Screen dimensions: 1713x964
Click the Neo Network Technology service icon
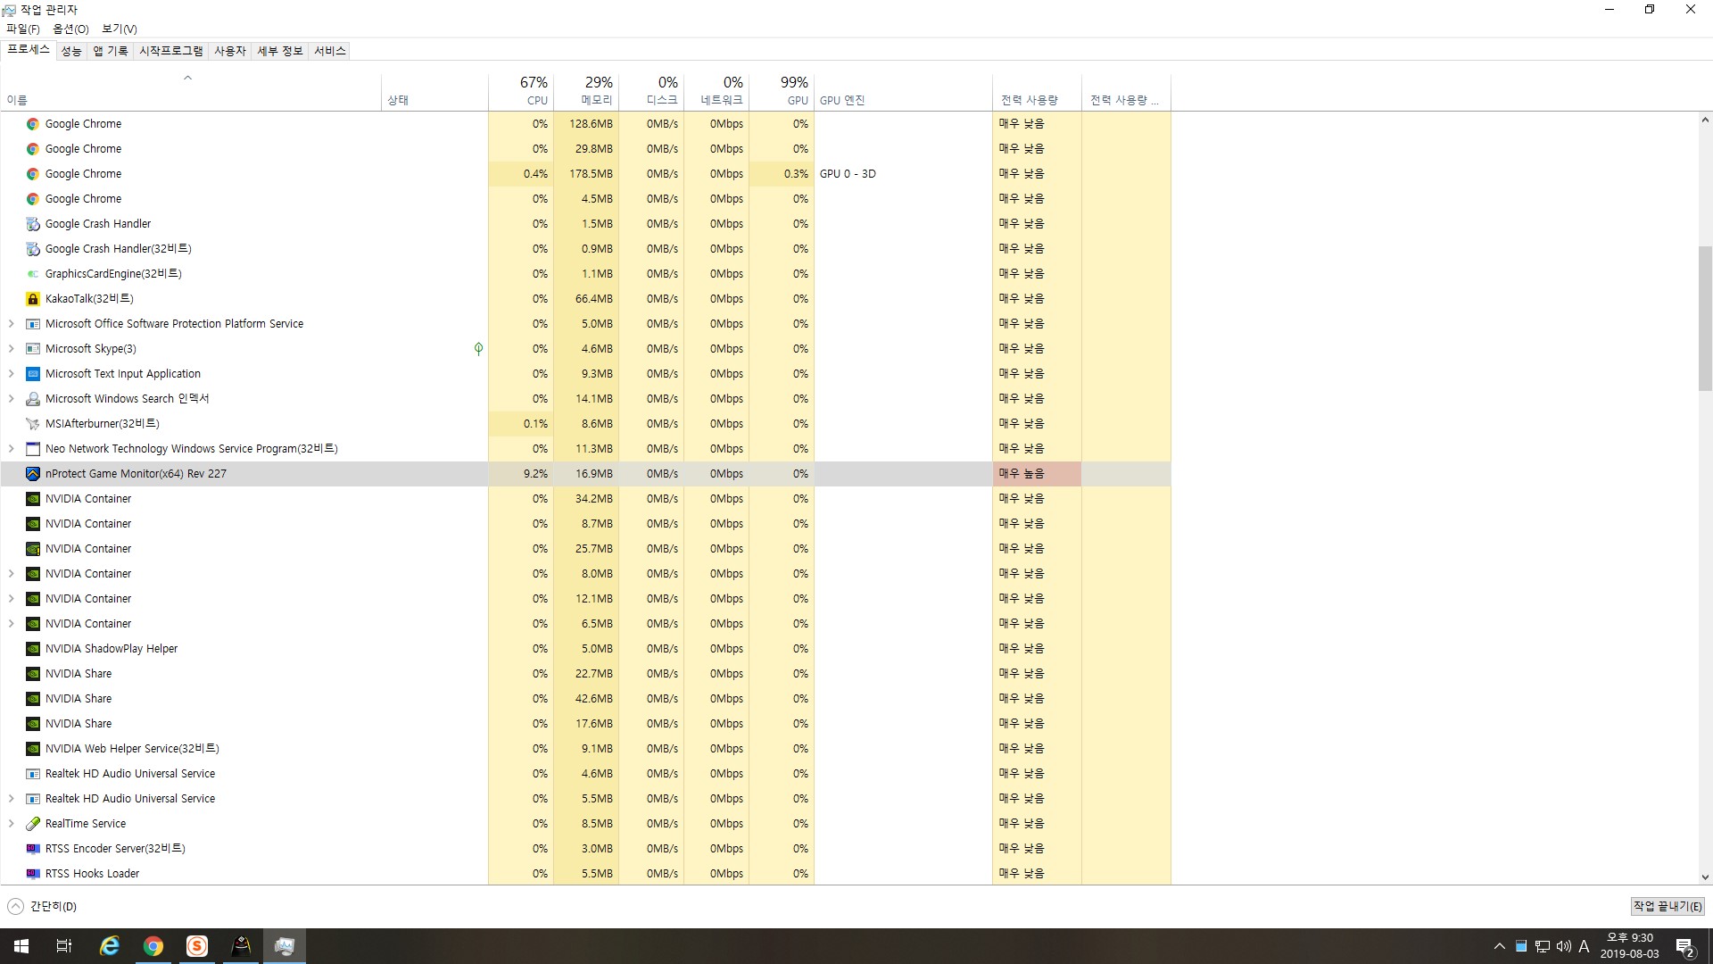click(x=33, y=449)
